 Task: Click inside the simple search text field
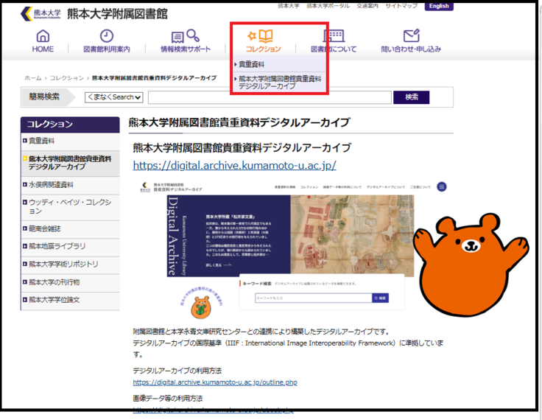click(x=268, y=97)
